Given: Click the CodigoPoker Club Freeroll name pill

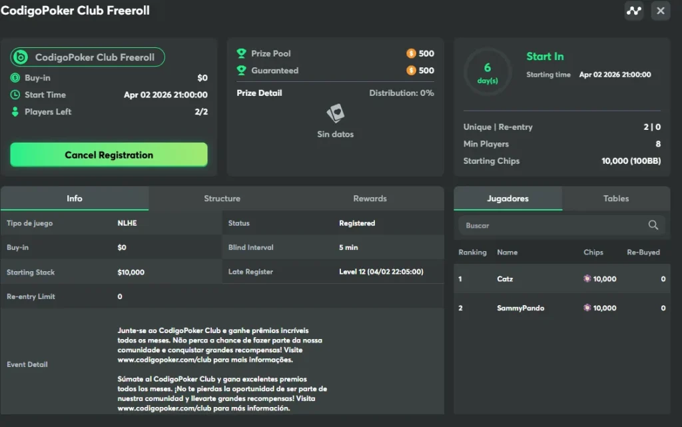Looking at the screenshot, I should (x=87, y=57).
